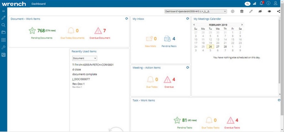
Task: Click the delete dashboard trash icon
Action: point(242,12)
